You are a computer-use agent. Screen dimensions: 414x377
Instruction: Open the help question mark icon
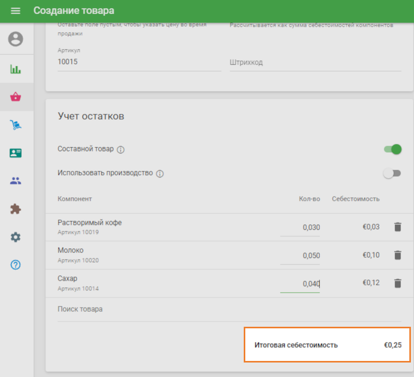pos(16,265)
